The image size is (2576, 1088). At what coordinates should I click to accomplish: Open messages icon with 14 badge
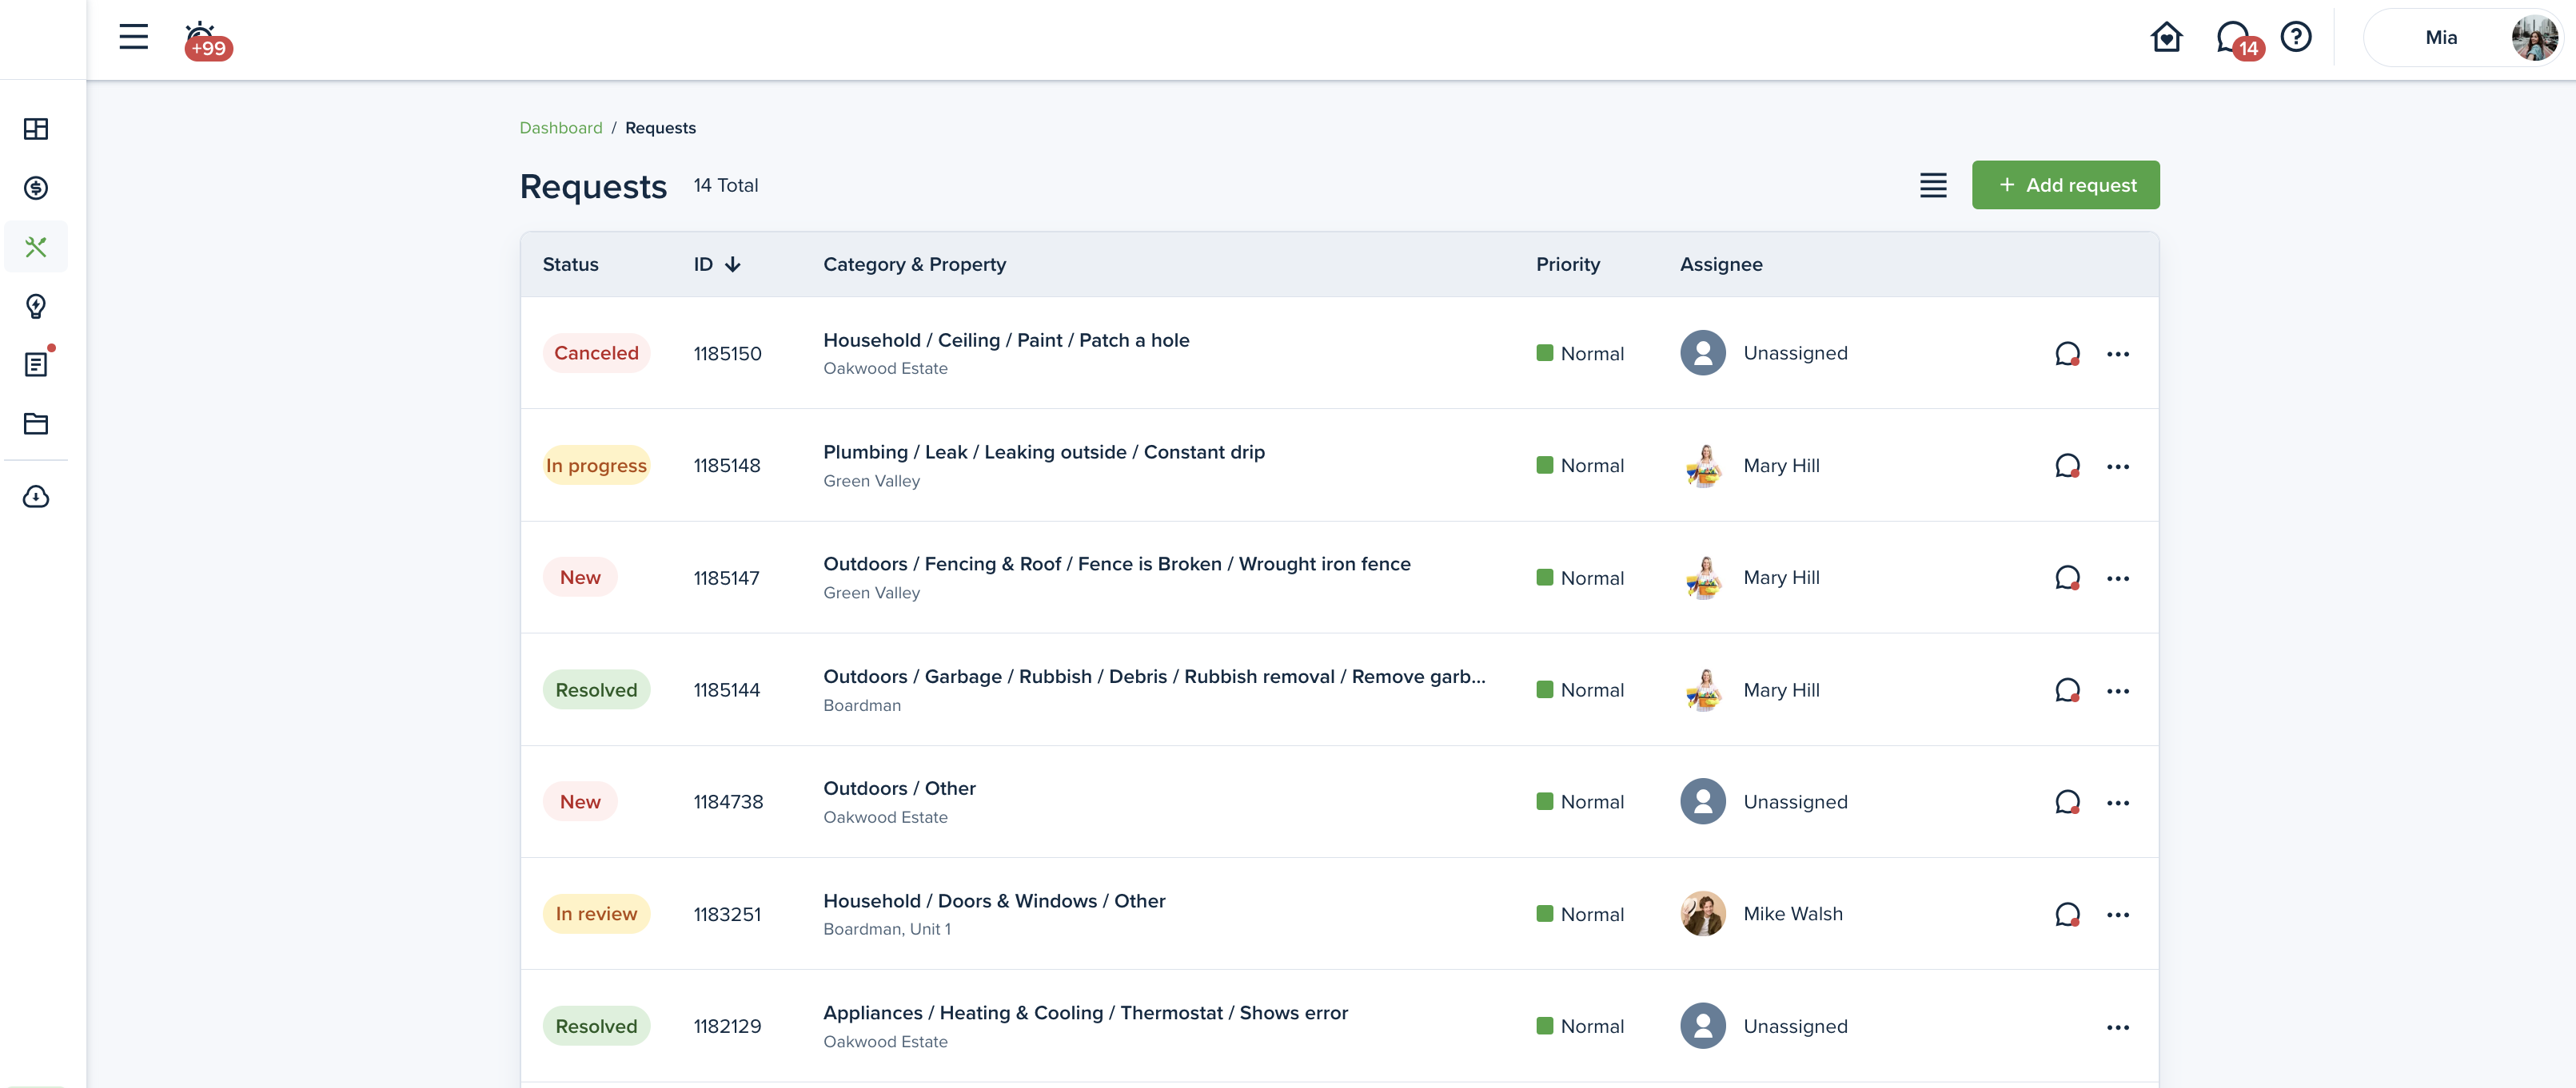pyautogui.click(x=2233, y=38)
